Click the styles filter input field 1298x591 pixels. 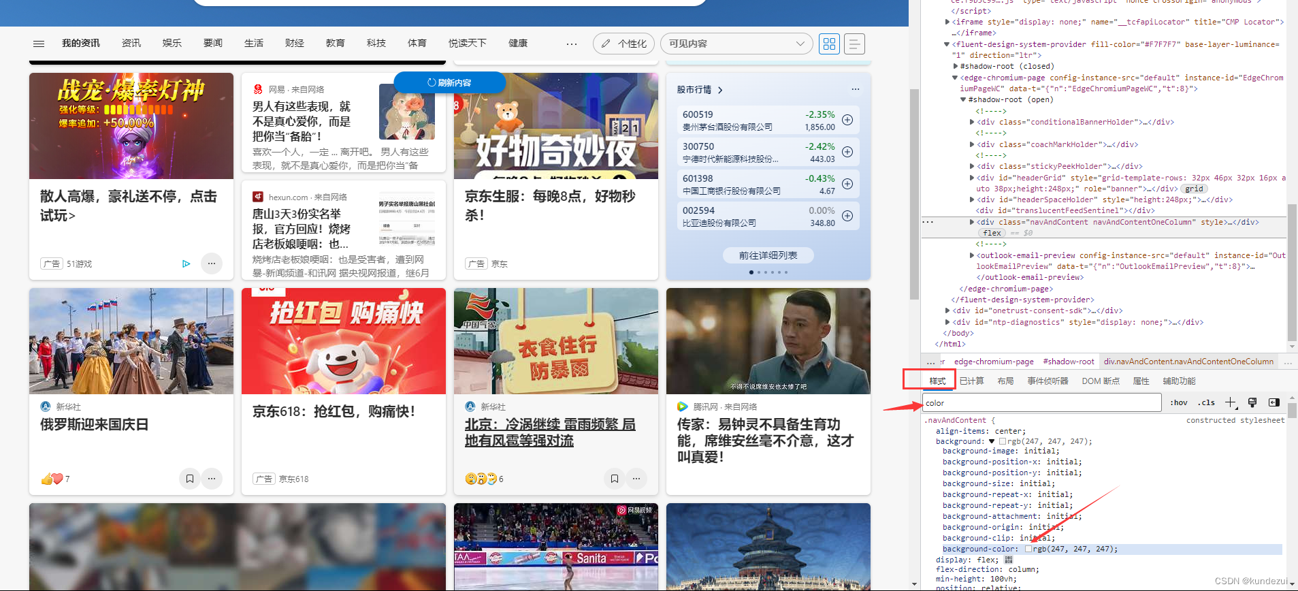pyautogui.click(x=1041, y=402)
